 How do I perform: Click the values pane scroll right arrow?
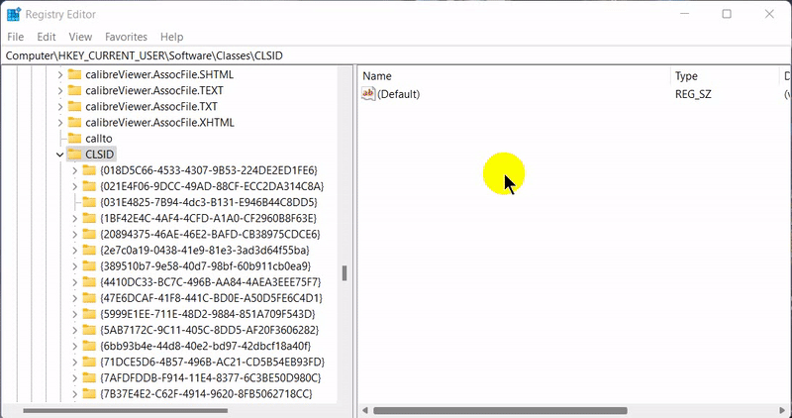pos(782,410)
